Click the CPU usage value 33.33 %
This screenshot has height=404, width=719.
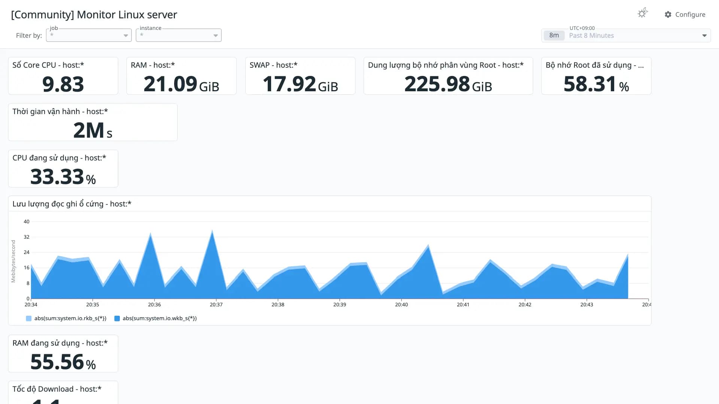click(63, 177)
